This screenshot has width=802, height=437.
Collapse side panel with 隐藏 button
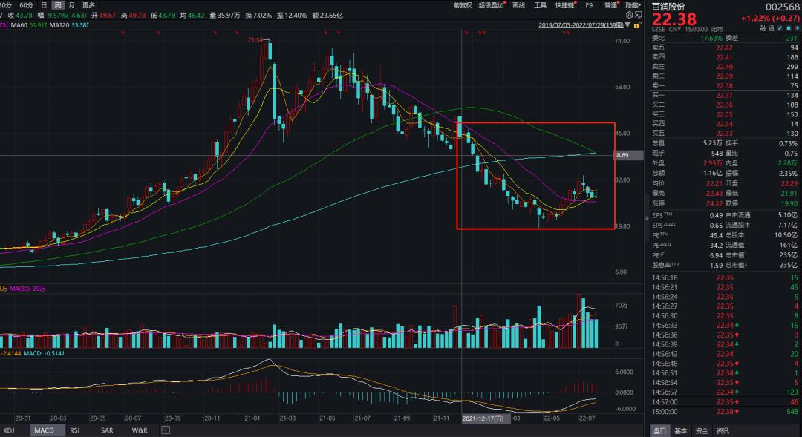click(633, 5)
